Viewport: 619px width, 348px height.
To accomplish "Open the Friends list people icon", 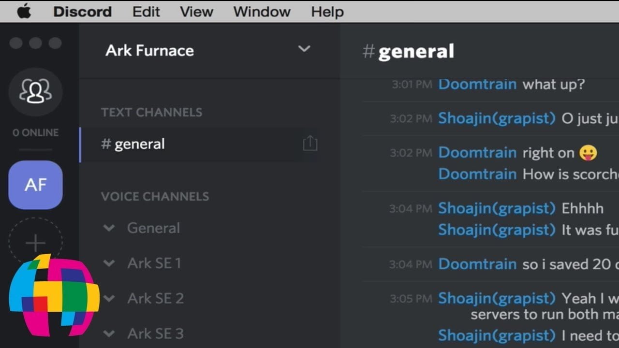I will pos(35,92).
